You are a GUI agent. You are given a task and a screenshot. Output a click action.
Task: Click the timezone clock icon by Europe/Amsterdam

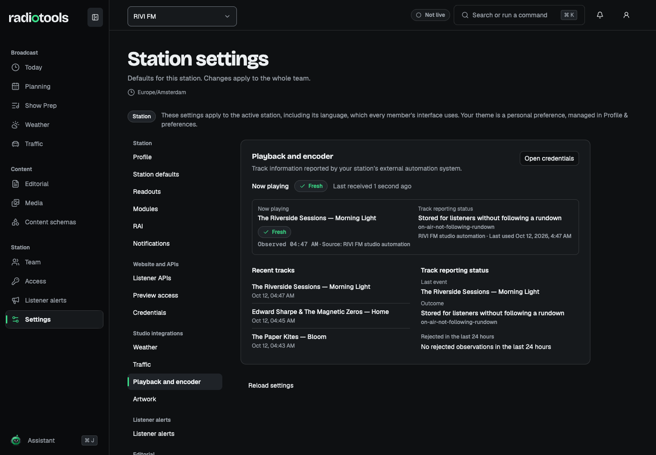(131, 92)
